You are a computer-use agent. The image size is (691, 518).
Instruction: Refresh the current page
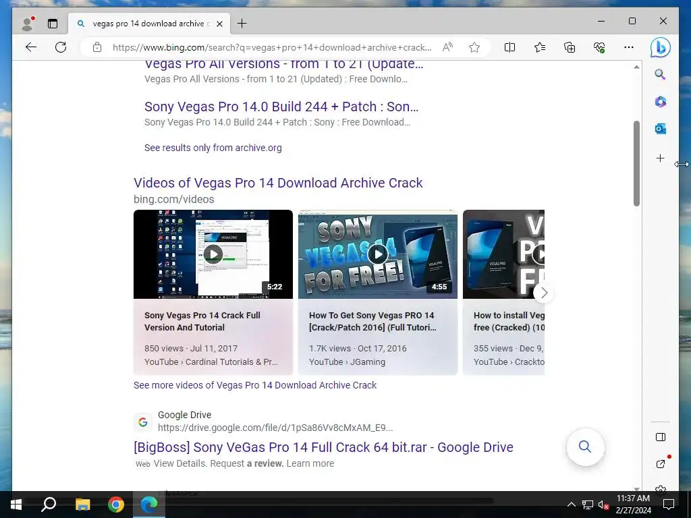click(x=61, y=47)
